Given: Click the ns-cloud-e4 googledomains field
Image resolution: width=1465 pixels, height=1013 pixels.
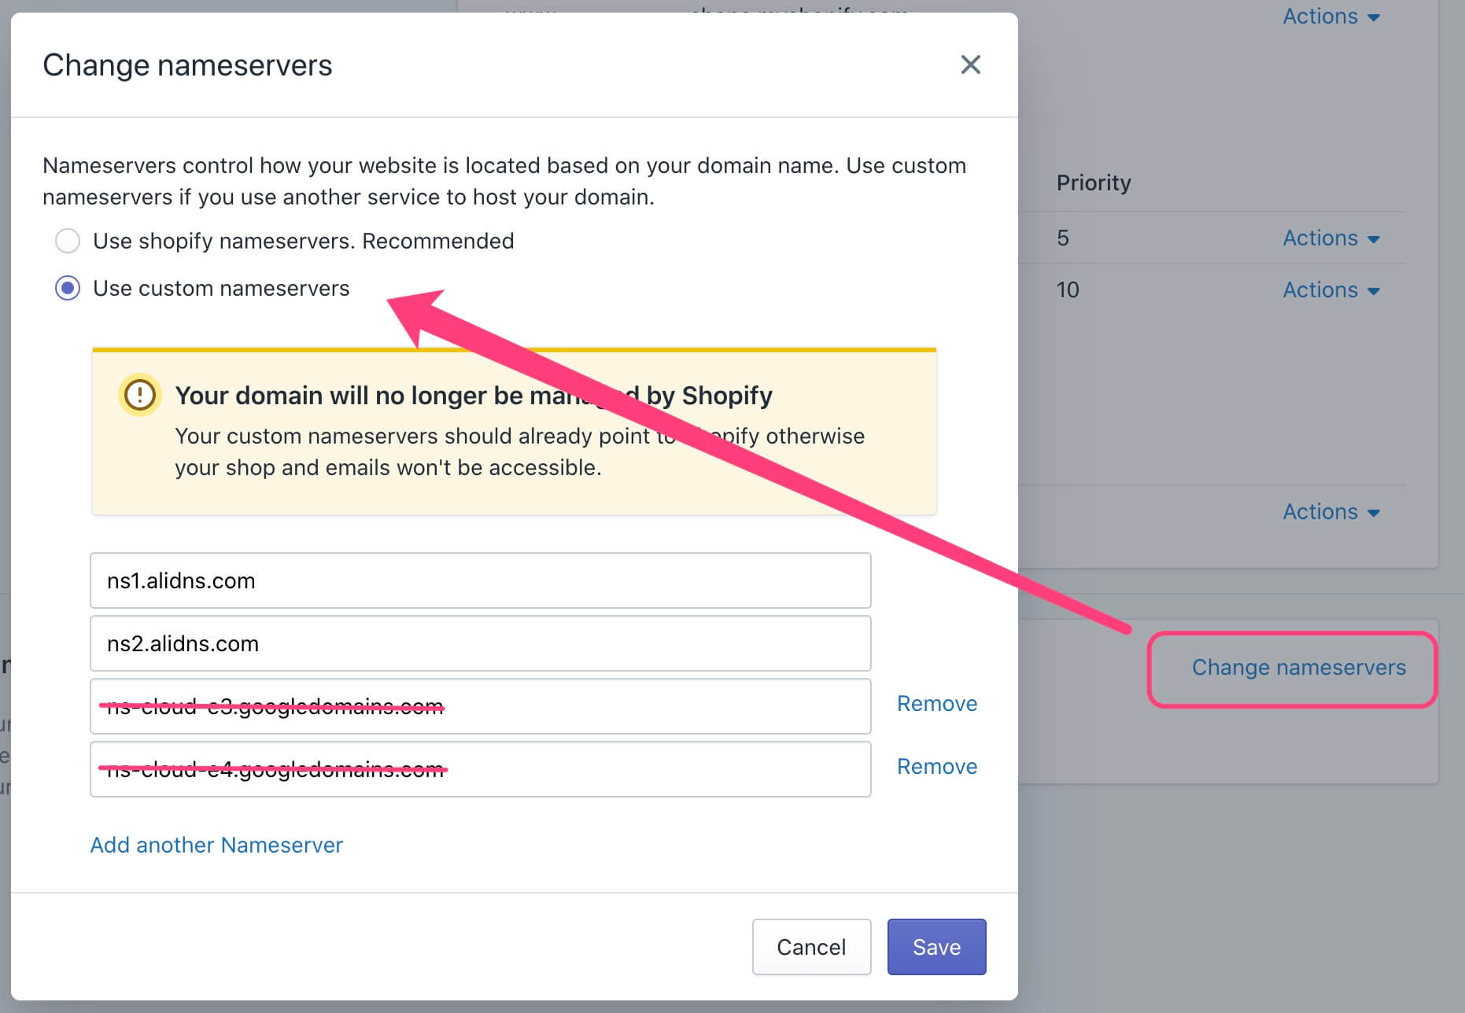Looking at the screenshot, I should [x=480, y=769].
